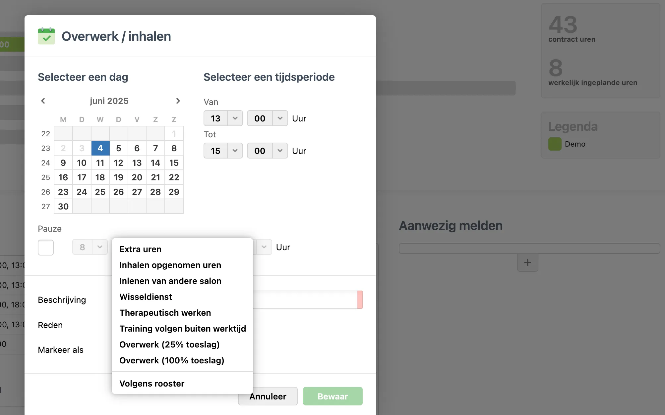
Task: Pick 'Volgens rooster' menu entry
Action: point(152,384)
